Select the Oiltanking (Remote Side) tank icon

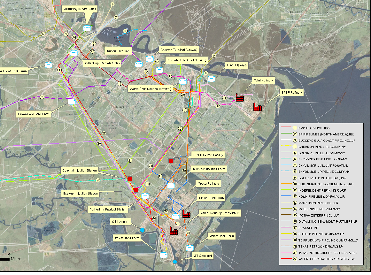[x=73, y=53]
